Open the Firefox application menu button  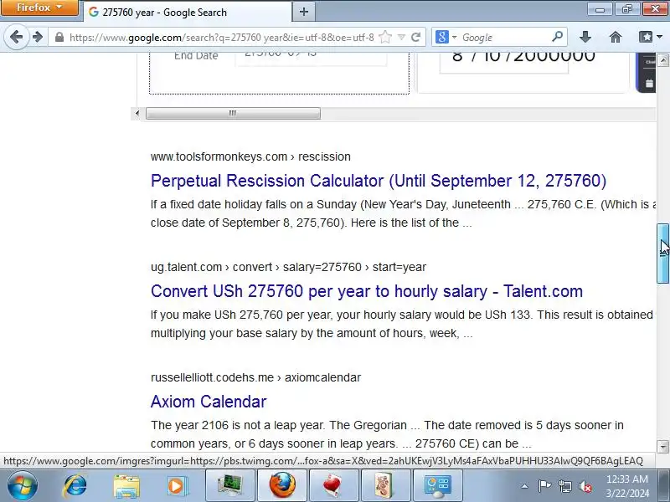coord(39,8)
